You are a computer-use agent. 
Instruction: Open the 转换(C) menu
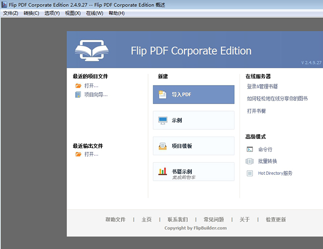click(31, 13)
